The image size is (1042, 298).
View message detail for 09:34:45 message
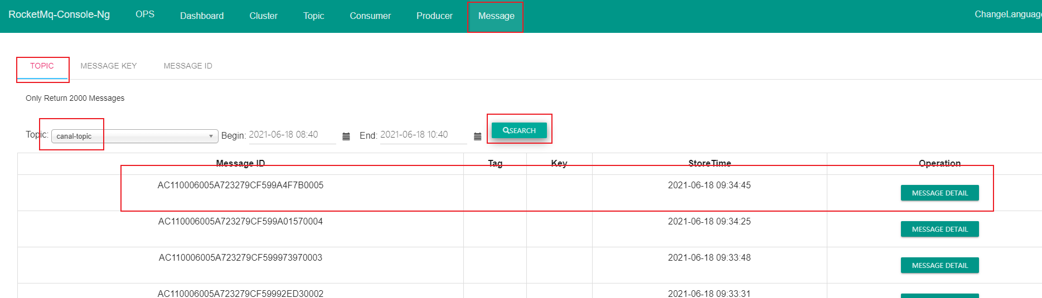(x=939, y=193)
